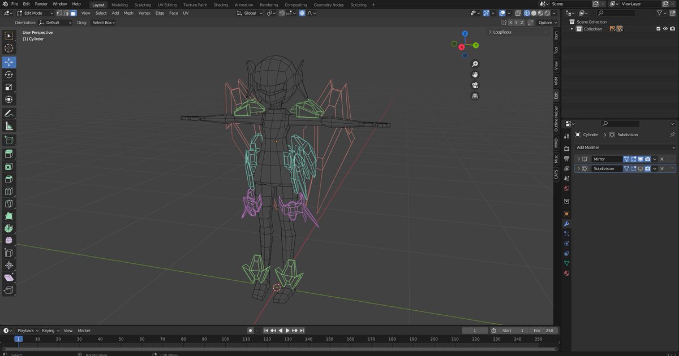The height and width of the screenshot is (356, 679).
Task: Toggle Mirror modifier viewport display
Action: (x=641, y=159)
